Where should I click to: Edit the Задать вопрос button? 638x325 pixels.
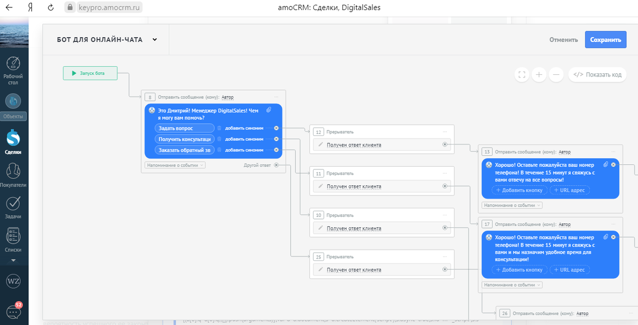click(184, 128)
